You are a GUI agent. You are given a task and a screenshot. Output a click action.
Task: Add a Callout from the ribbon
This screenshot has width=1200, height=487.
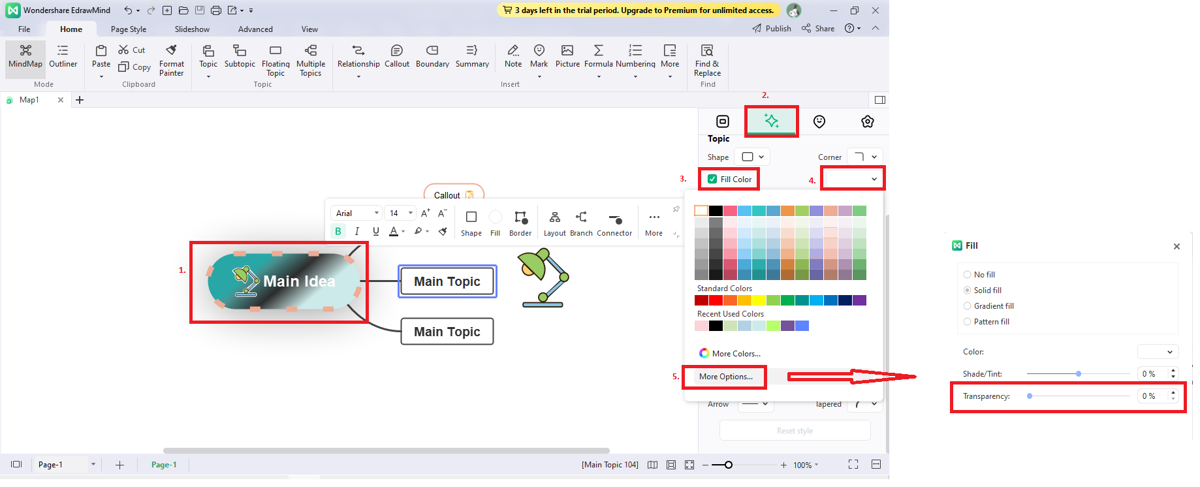point(397,56)
